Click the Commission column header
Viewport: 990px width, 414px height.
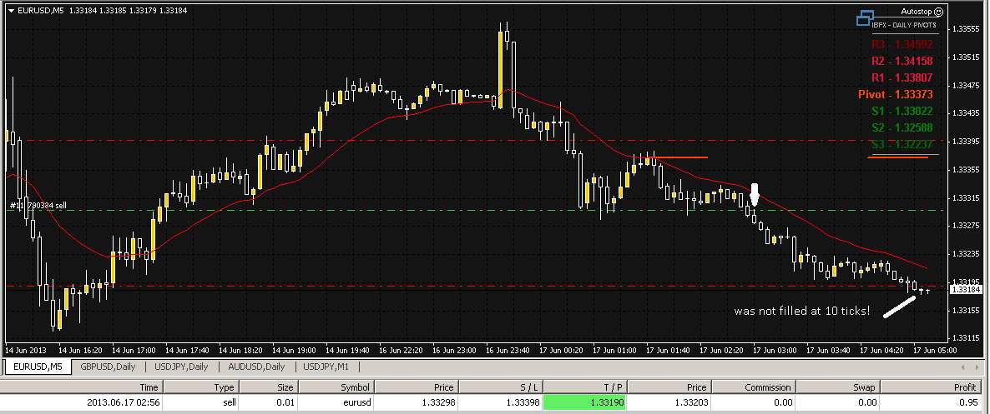coord(753,387)
